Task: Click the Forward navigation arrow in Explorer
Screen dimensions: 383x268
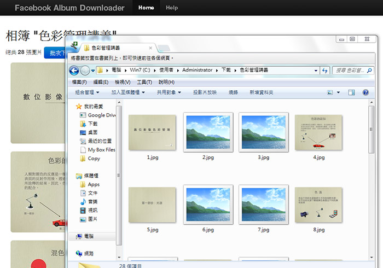Action: click(85, 71)
